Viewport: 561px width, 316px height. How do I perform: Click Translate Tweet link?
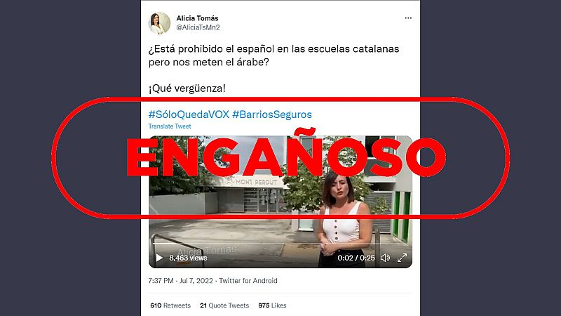[170, 126]
